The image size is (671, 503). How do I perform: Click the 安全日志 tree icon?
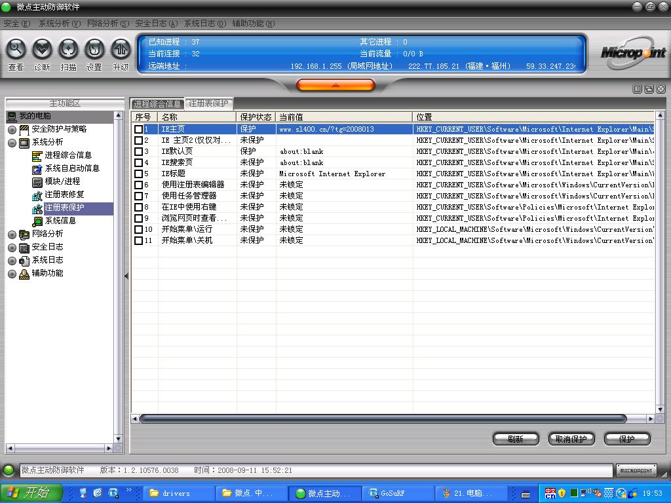click(24, 248)
